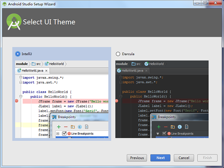Select the Darcula theme radio button
The height and width of the screenshot is (168, 224).
[118, 54]
